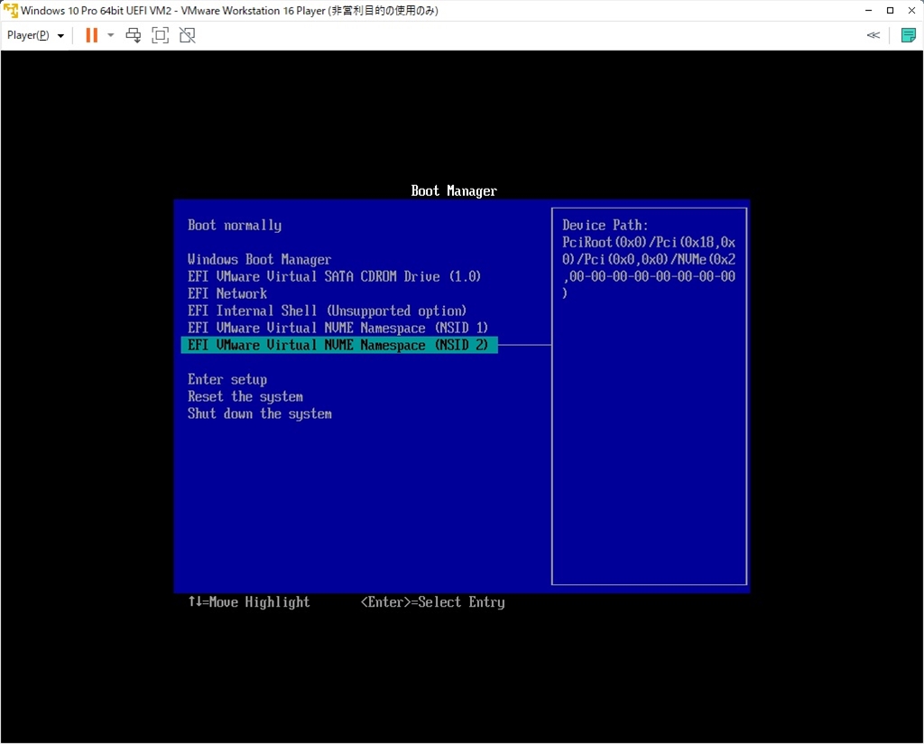Collapse the toolbar with the double chevron
The width and height of the screenshot is (924, 744).
tap(873, 35)
